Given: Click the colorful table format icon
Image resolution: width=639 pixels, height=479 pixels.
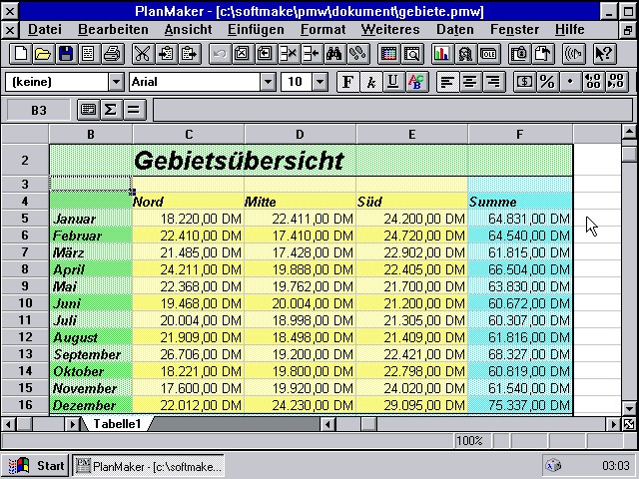Looking at the screenshot, I should 388,54.
